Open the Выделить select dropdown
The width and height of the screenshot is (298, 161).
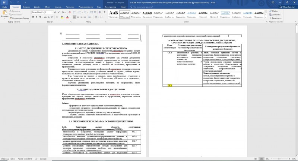point(276,18)
